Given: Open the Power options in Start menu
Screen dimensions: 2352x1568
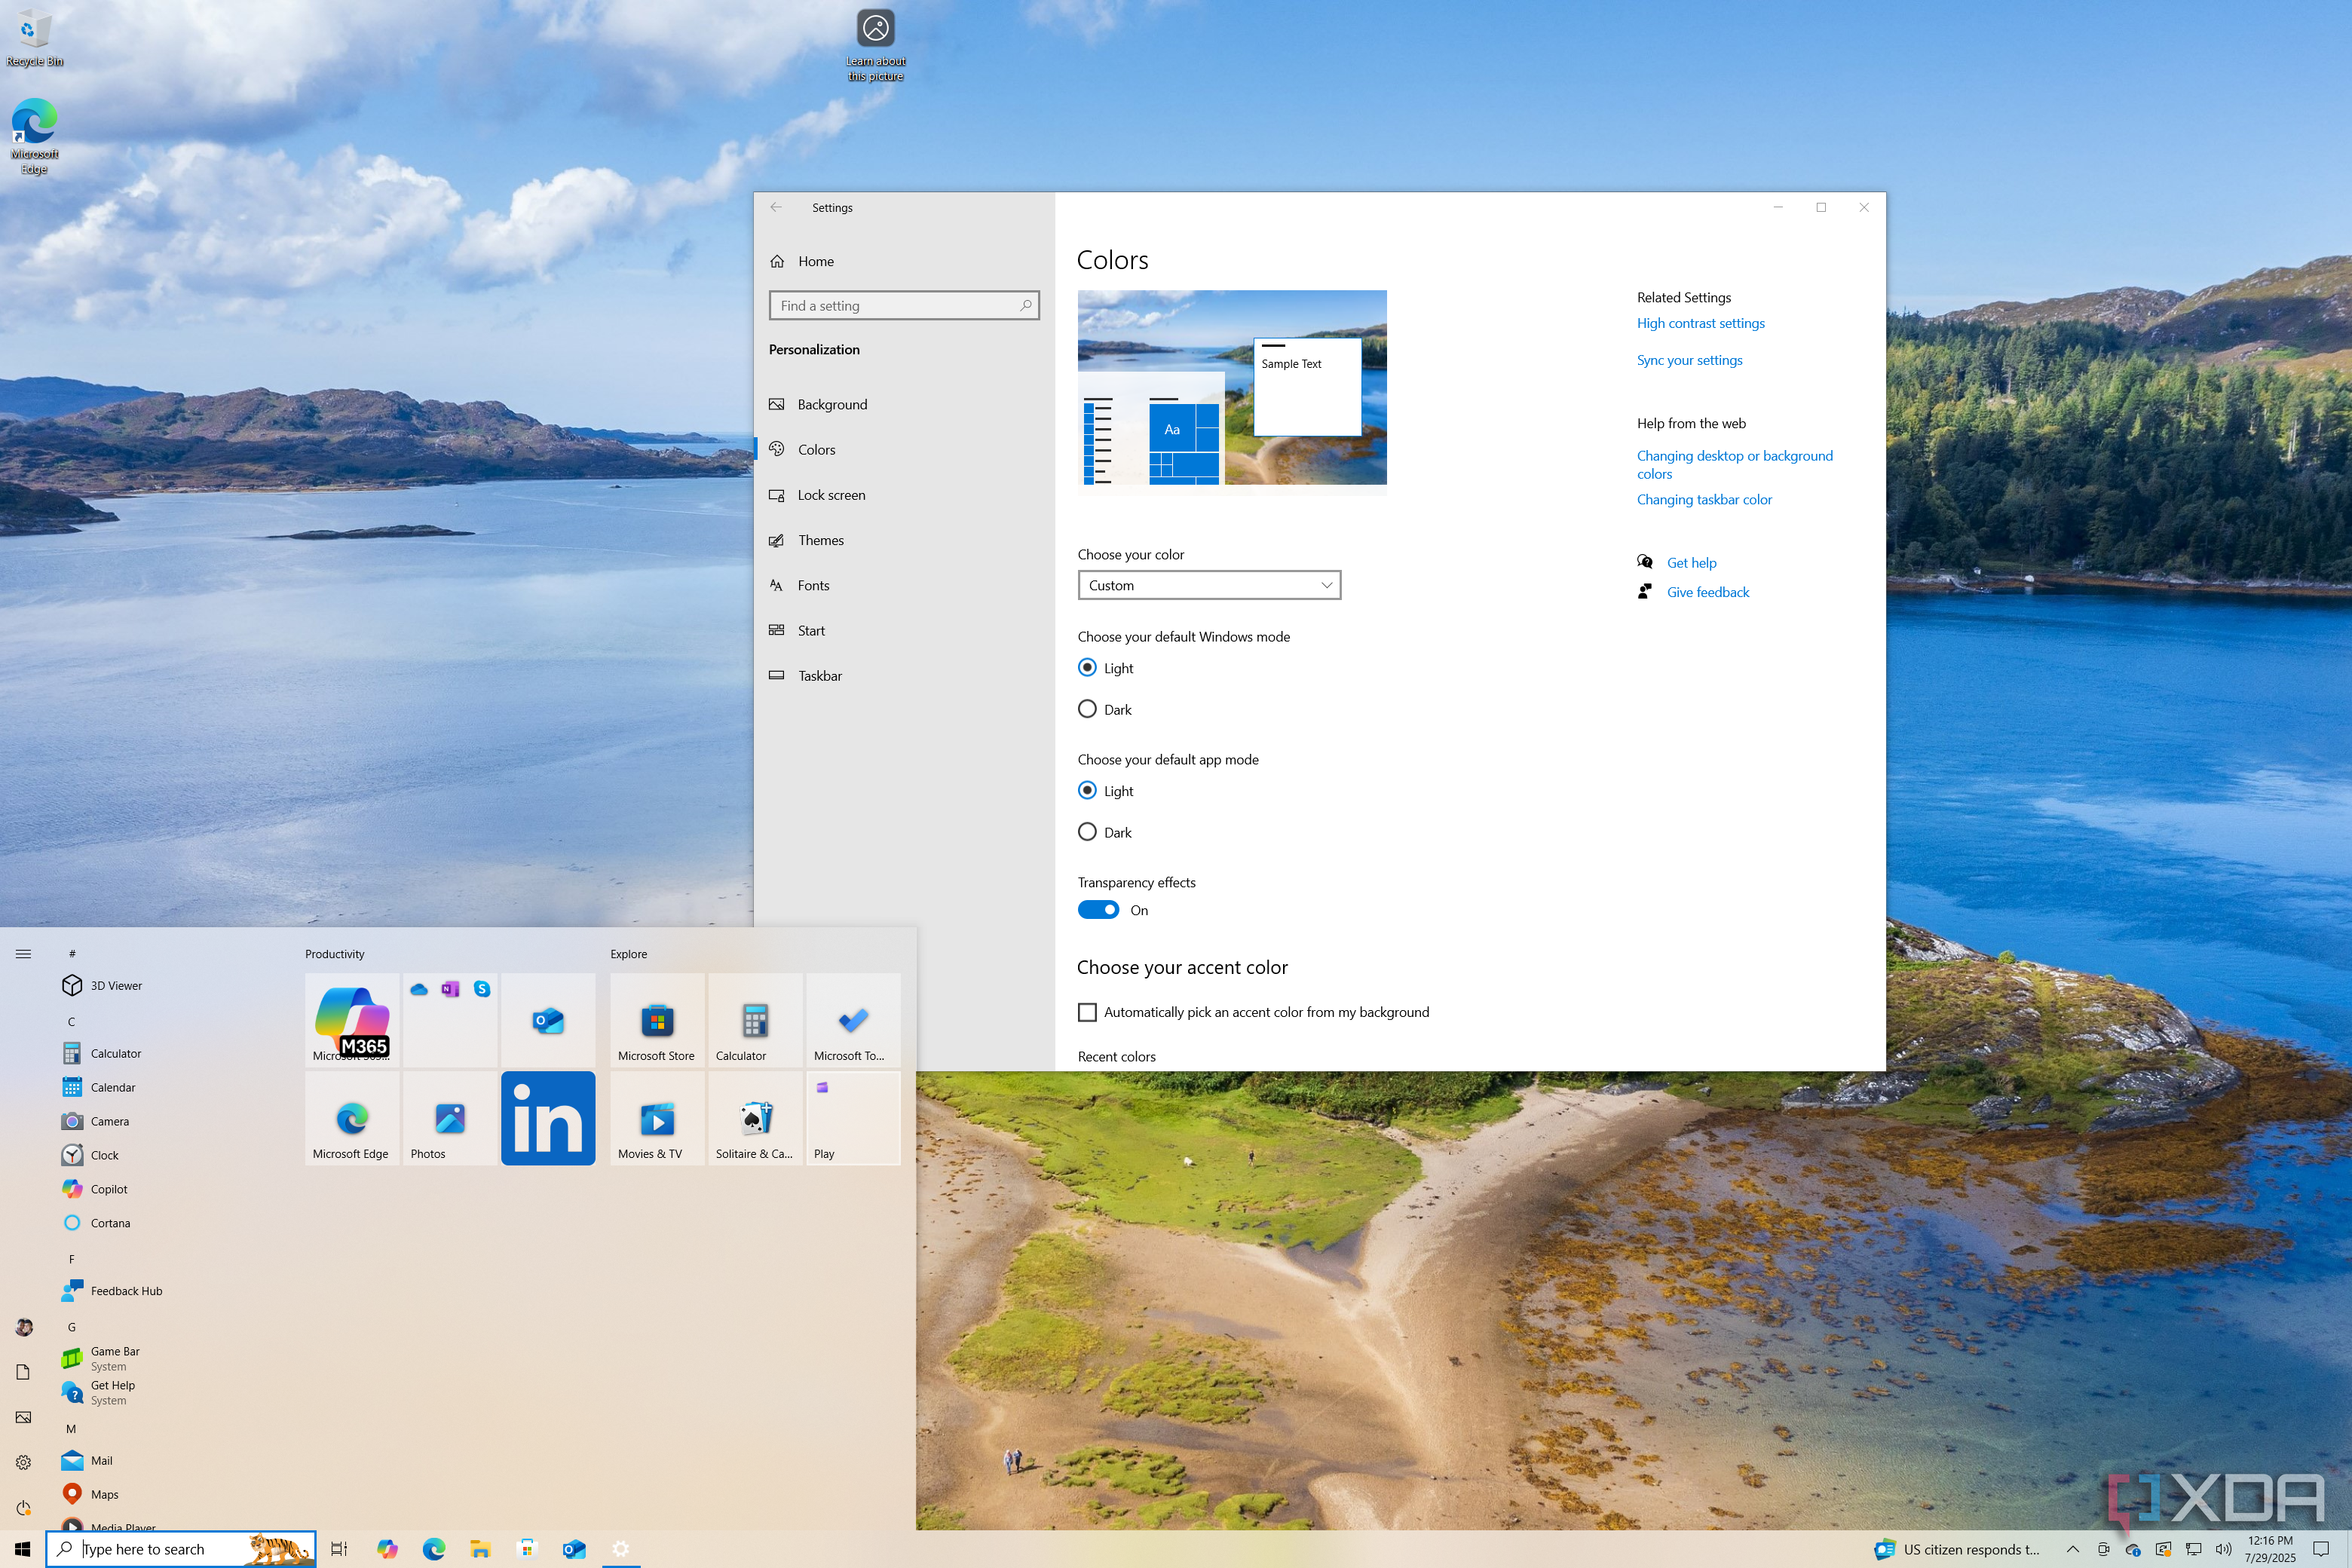Looking at the screenshot, I should coord(23,1507).
